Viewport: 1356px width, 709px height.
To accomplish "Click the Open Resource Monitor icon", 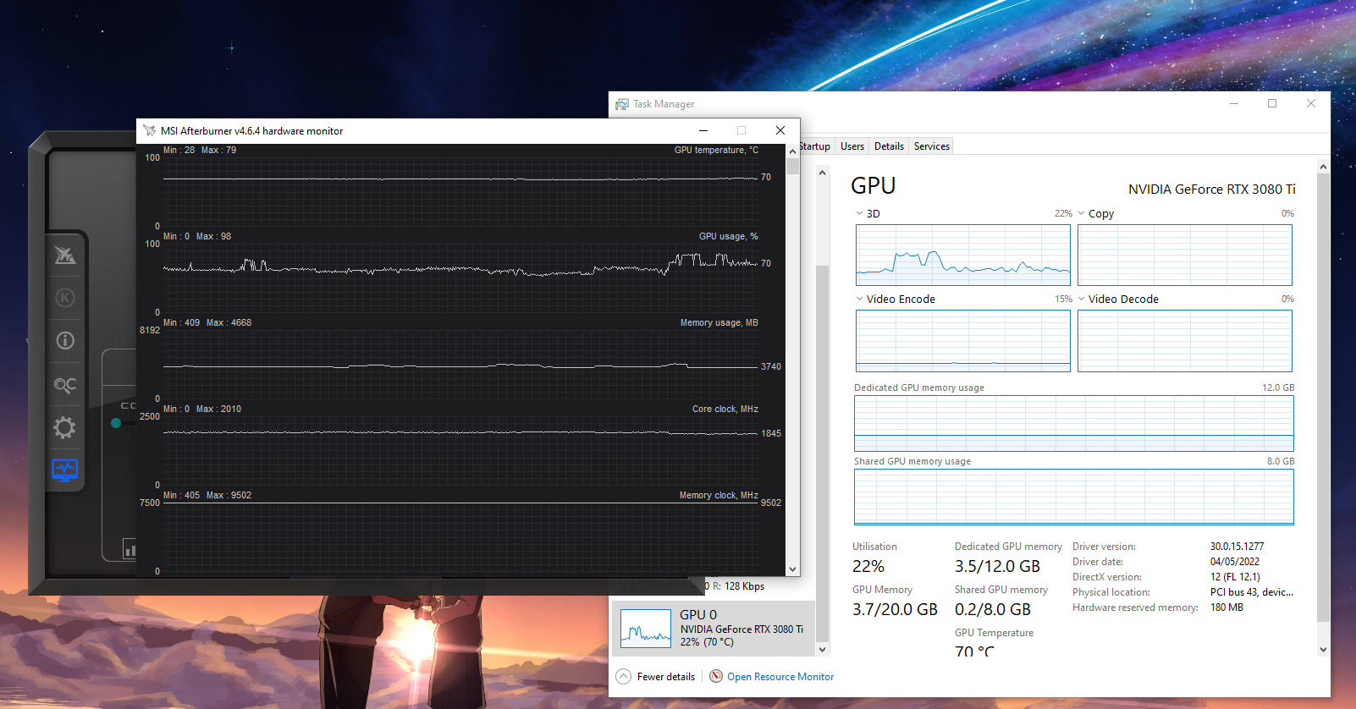I will (x=716, y=676).
